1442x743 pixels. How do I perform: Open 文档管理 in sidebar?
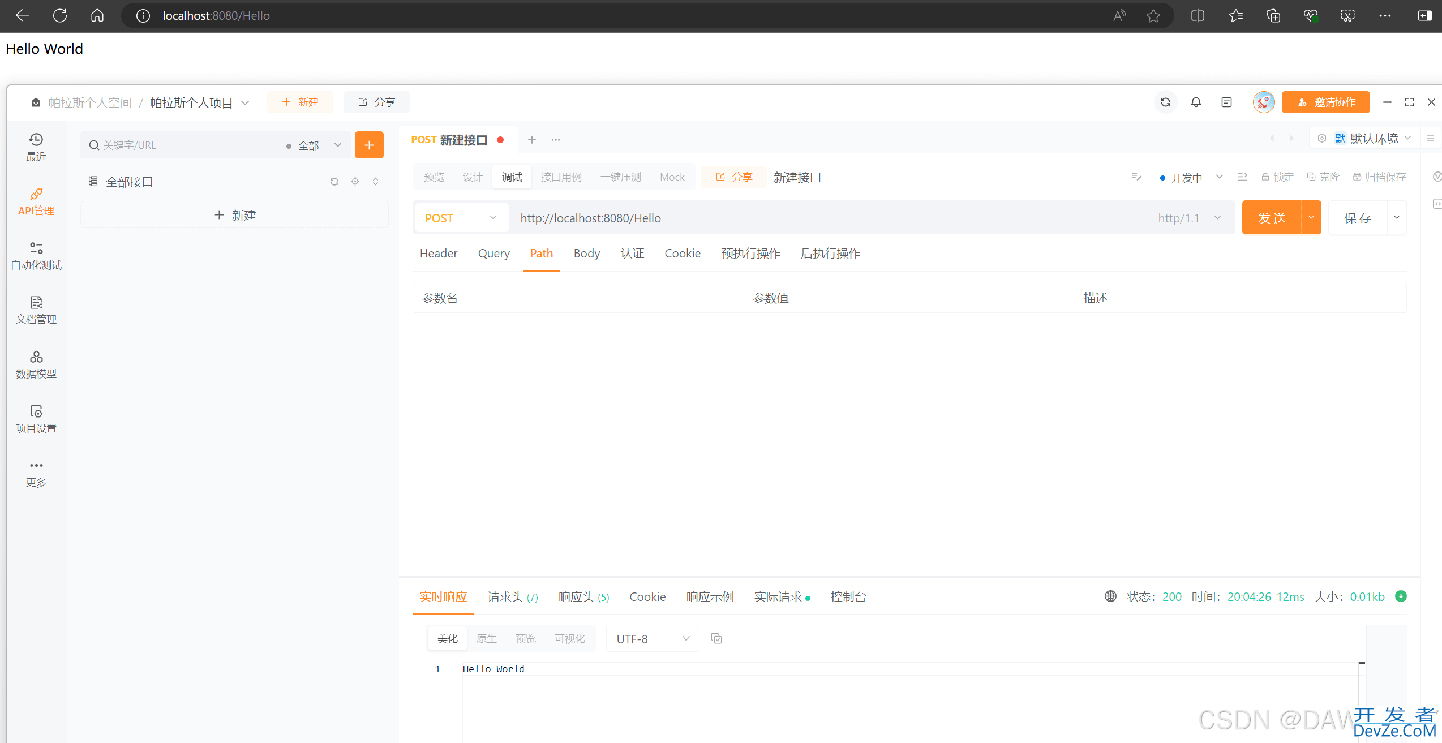click(x=36, y=311)
